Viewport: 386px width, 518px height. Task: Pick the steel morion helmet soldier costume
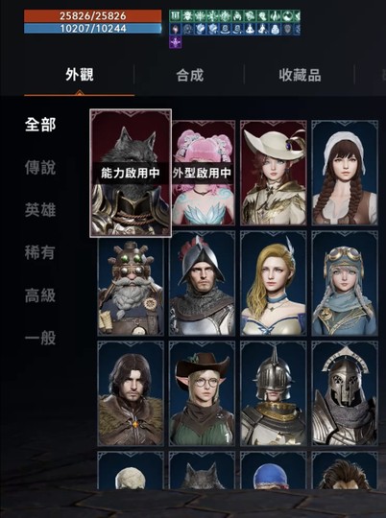coord(202,283)
